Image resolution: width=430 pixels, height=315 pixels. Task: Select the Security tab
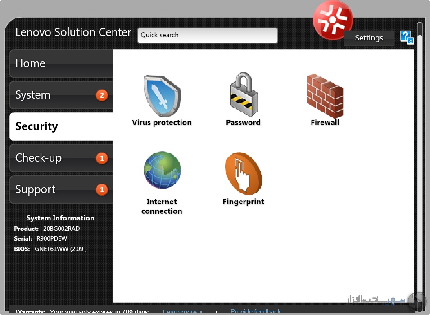coord(61,126)
